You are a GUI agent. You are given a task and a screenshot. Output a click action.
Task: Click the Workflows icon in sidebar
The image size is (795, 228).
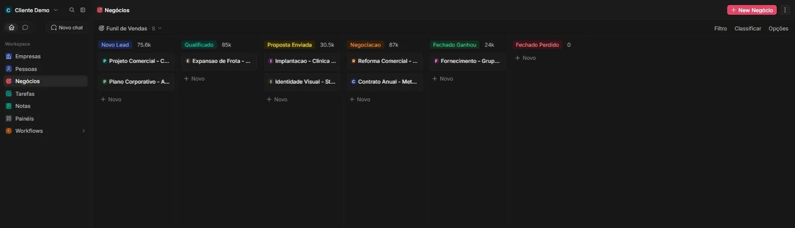click(x=9, y=131)
